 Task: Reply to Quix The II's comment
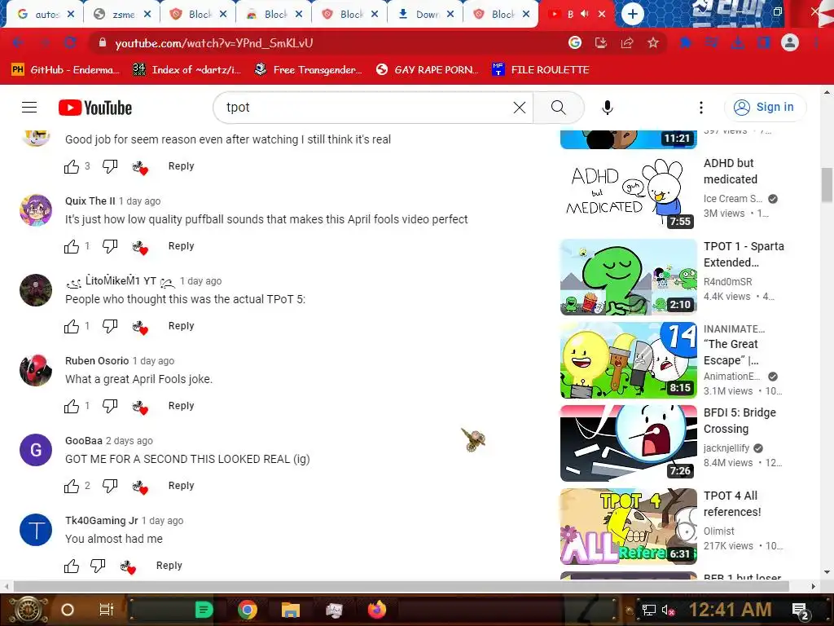181,246
